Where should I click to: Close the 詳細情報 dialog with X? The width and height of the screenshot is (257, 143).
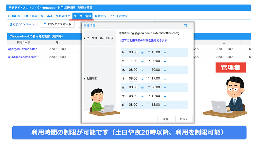coord(190,26)
